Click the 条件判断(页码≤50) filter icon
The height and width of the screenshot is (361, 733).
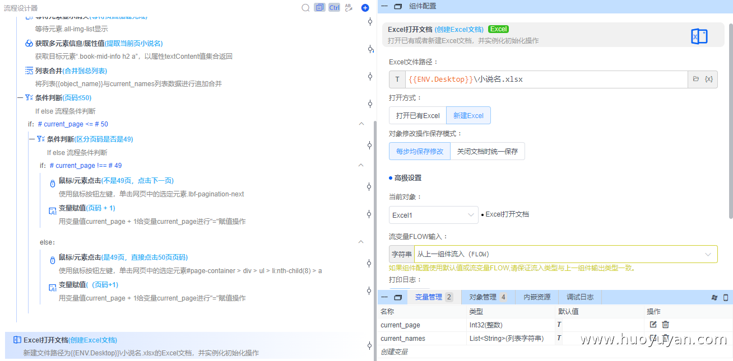click(x=29, y=97)
